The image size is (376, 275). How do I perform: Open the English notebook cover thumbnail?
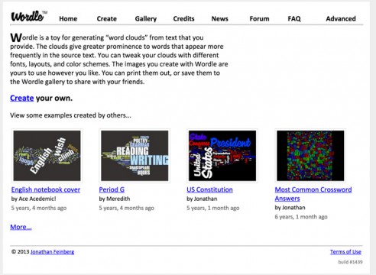[47, 156]
